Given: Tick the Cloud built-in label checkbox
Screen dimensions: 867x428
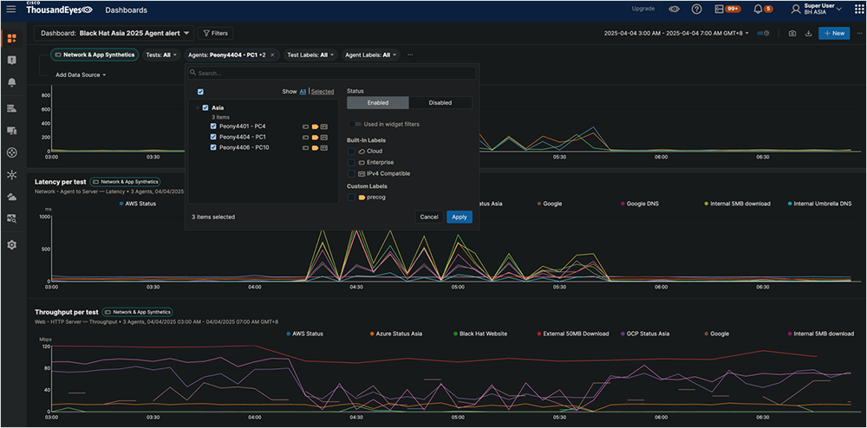Looking at the screenshot, I should (x=351, y=151).
